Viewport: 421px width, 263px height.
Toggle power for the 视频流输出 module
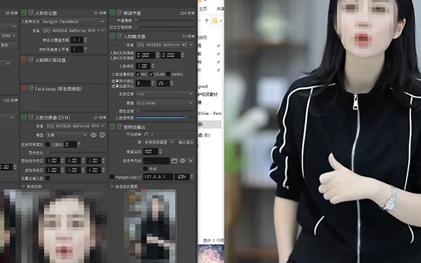(x=112, y=126)
